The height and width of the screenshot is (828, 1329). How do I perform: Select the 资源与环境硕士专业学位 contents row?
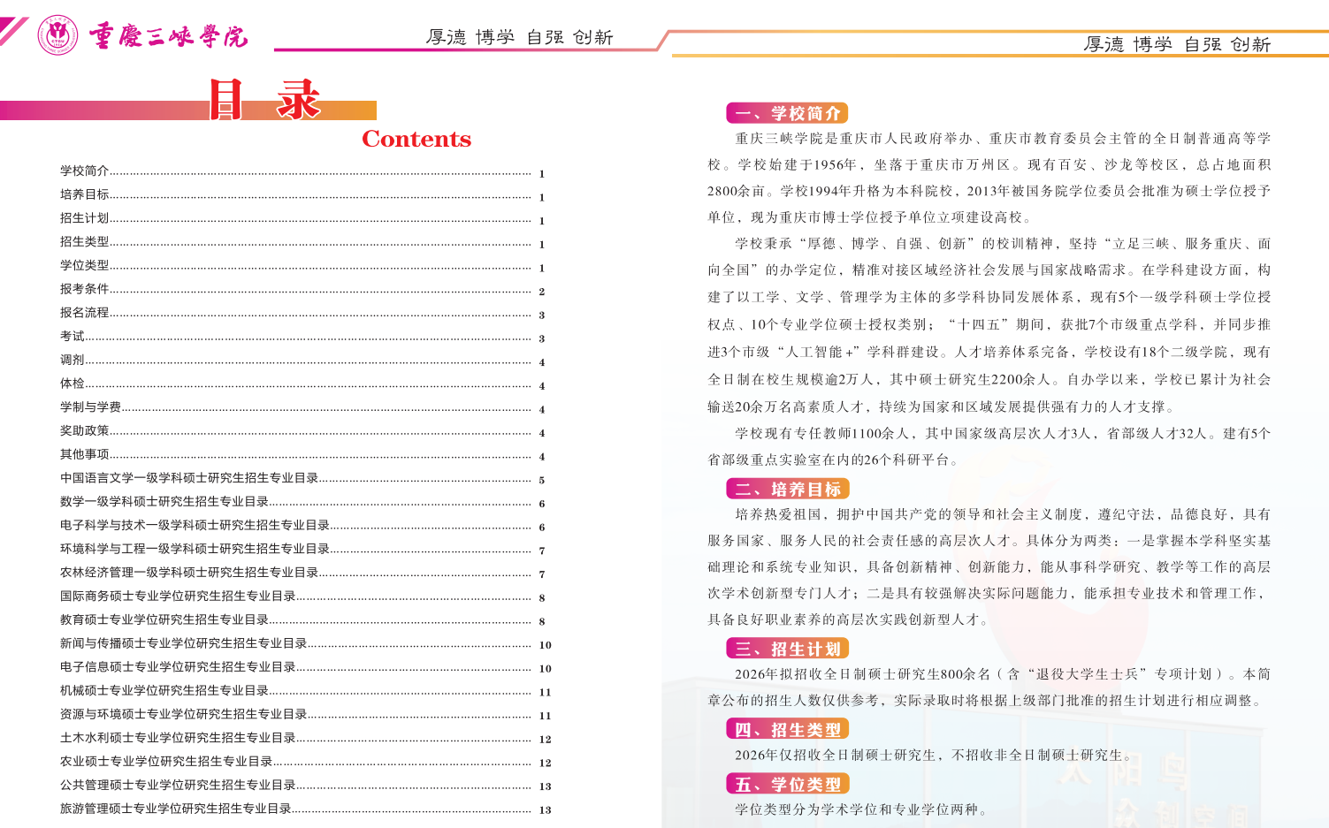306,714
